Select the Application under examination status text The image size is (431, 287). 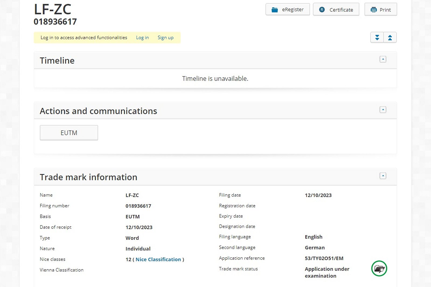(x=327, y=272)
